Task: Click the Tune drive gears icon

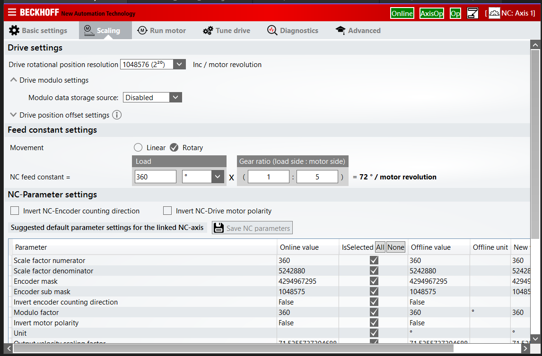Action: point(208,30)
